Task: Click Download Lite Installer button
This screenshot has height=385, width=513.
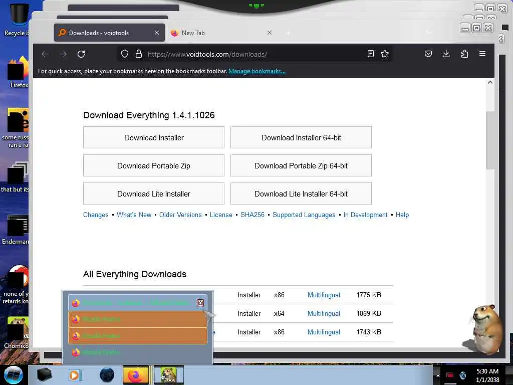Action: click(x=154, y=194)
